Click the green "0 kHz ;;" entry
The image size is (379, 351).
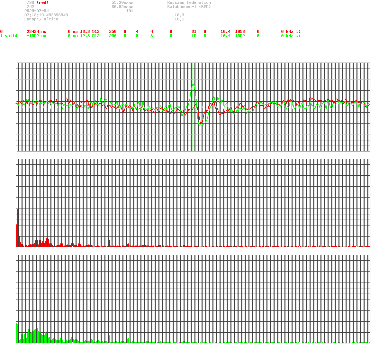[291, 36]
